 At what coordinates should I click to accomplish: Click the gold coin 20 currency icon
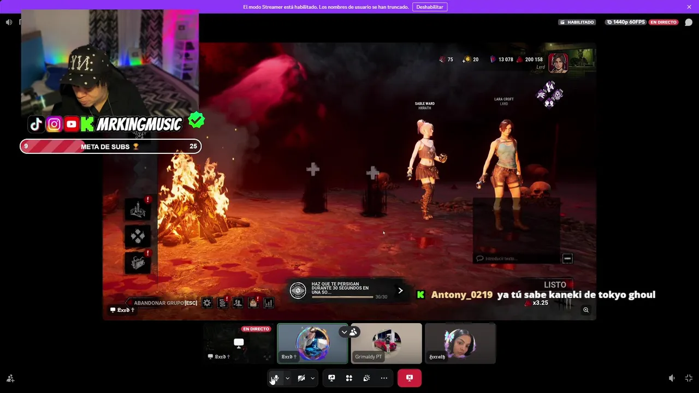tap(467, 59)
